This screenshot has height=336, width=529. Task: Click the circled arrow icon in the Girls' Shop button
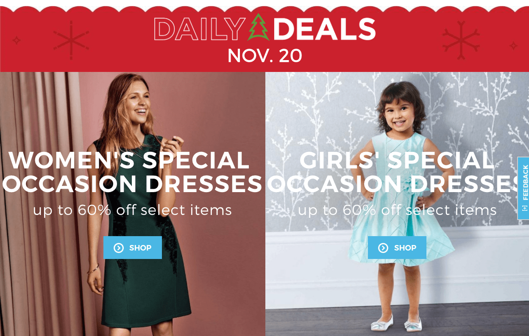pos(383,248)
